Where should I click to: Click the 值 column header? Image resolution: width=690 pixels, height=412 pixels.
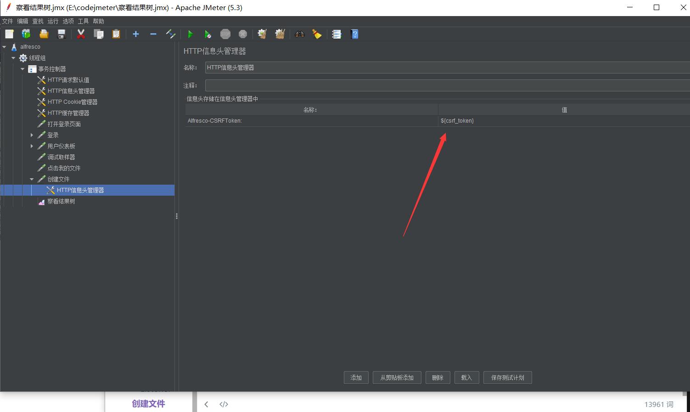click(x=564, y=110)
